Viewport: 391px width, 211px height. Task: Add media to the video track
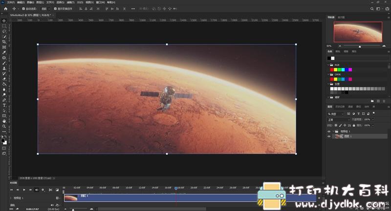point(319,198)
